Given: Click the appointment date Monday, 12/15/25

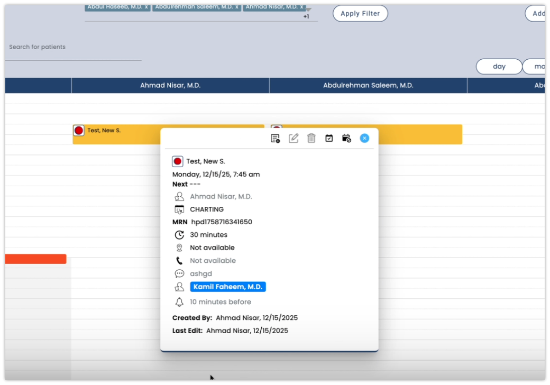Looking at the screenshot, I should 201,175.
